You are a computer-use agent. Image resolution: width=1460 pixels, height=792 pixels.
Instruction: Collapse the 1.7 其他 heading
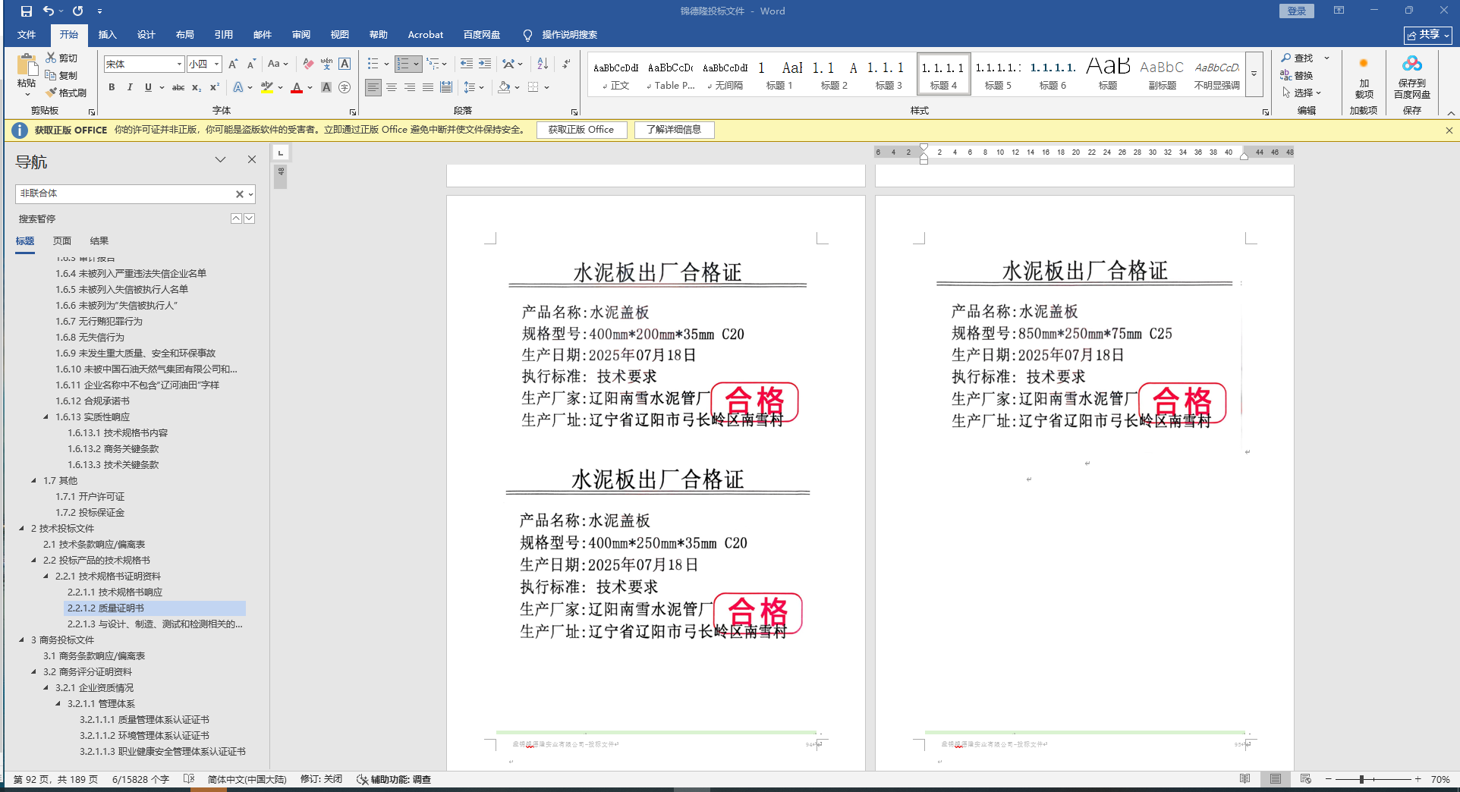pos(34,480)
